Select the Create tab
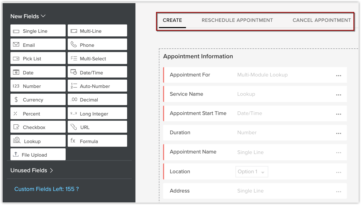The width and height of the screenshot is (361, 205). (172, 20)
